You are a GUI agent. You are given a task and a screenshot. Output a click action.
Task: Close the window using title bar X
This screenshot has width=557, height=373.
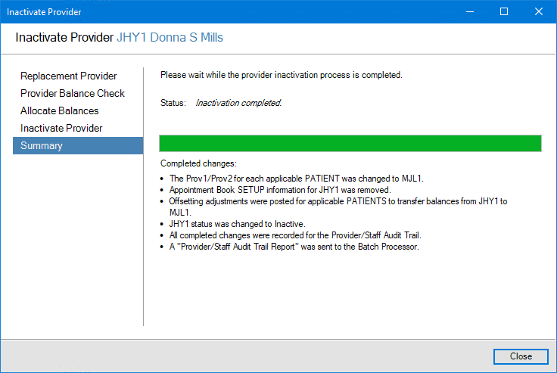coord(539,12)
